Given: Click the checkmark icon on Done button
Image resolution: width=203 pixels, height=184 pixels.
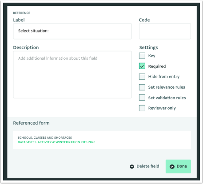Looking at the screenshot, I should [x=172, y=167].
